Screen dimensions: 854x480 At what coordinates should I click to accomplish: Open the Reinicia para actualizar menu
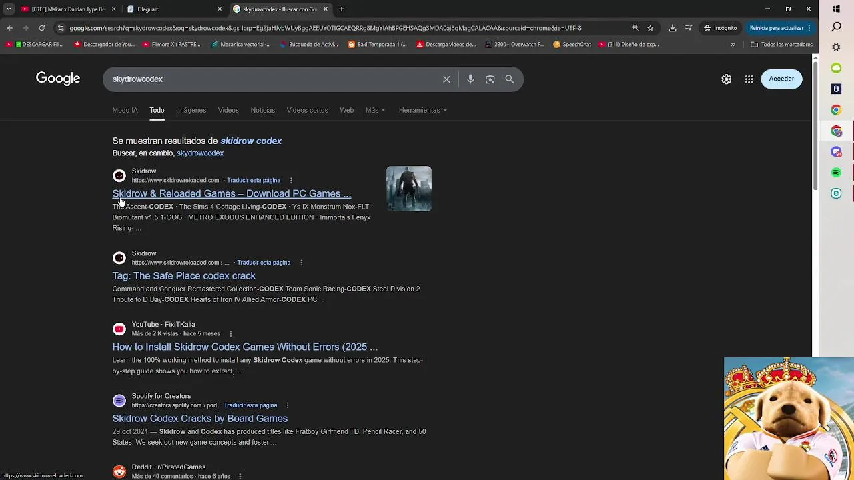(x=780, y=28)
